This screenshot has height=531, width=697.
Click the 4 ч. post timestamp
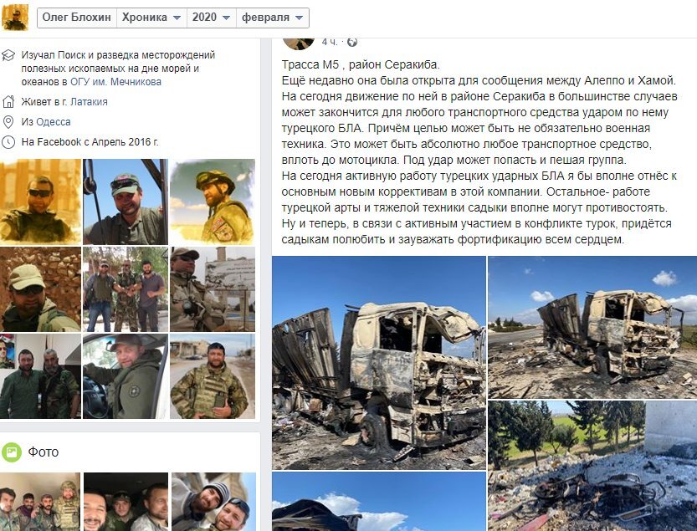tap(330, 42)
